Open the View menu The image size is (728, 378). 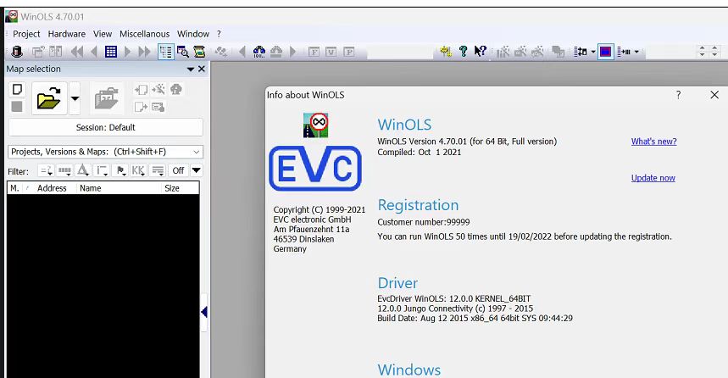pos(103,34)
